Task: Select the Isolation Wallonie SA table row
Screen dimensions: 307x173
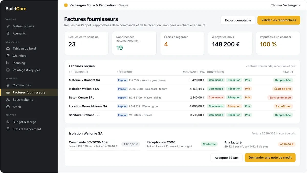Action: pos(182,89)
